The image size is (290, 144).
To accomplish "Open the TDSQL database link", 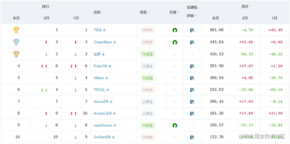I will click(x=99, y=90).
